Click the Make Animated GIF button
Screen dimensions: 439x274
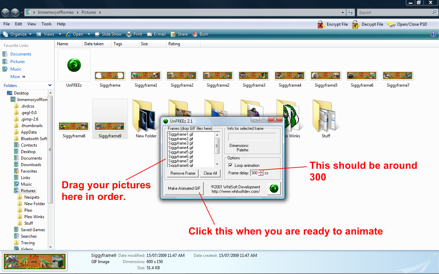(x=184, y=188)
